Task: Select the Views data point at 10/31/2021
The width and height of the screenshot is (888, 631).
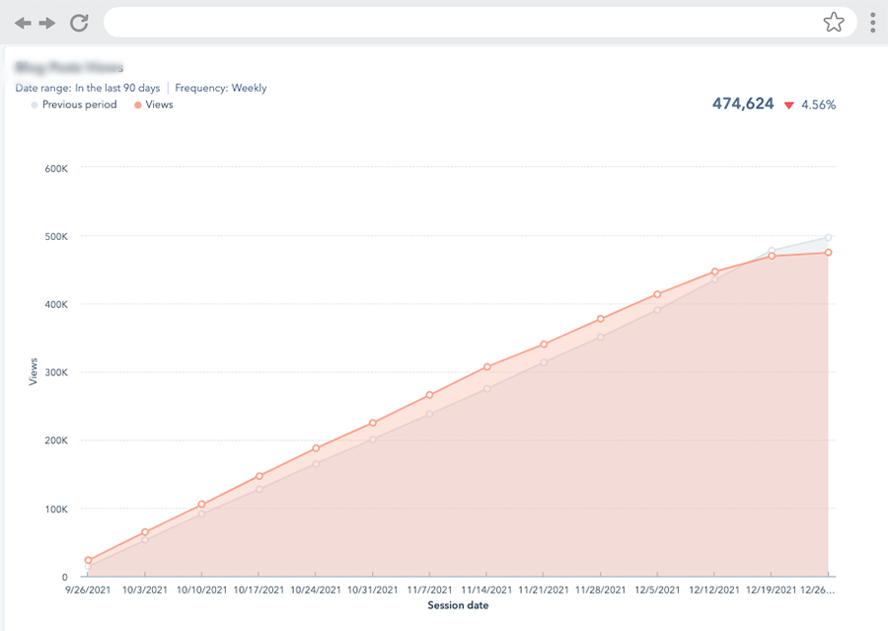Action: (373, 423)
